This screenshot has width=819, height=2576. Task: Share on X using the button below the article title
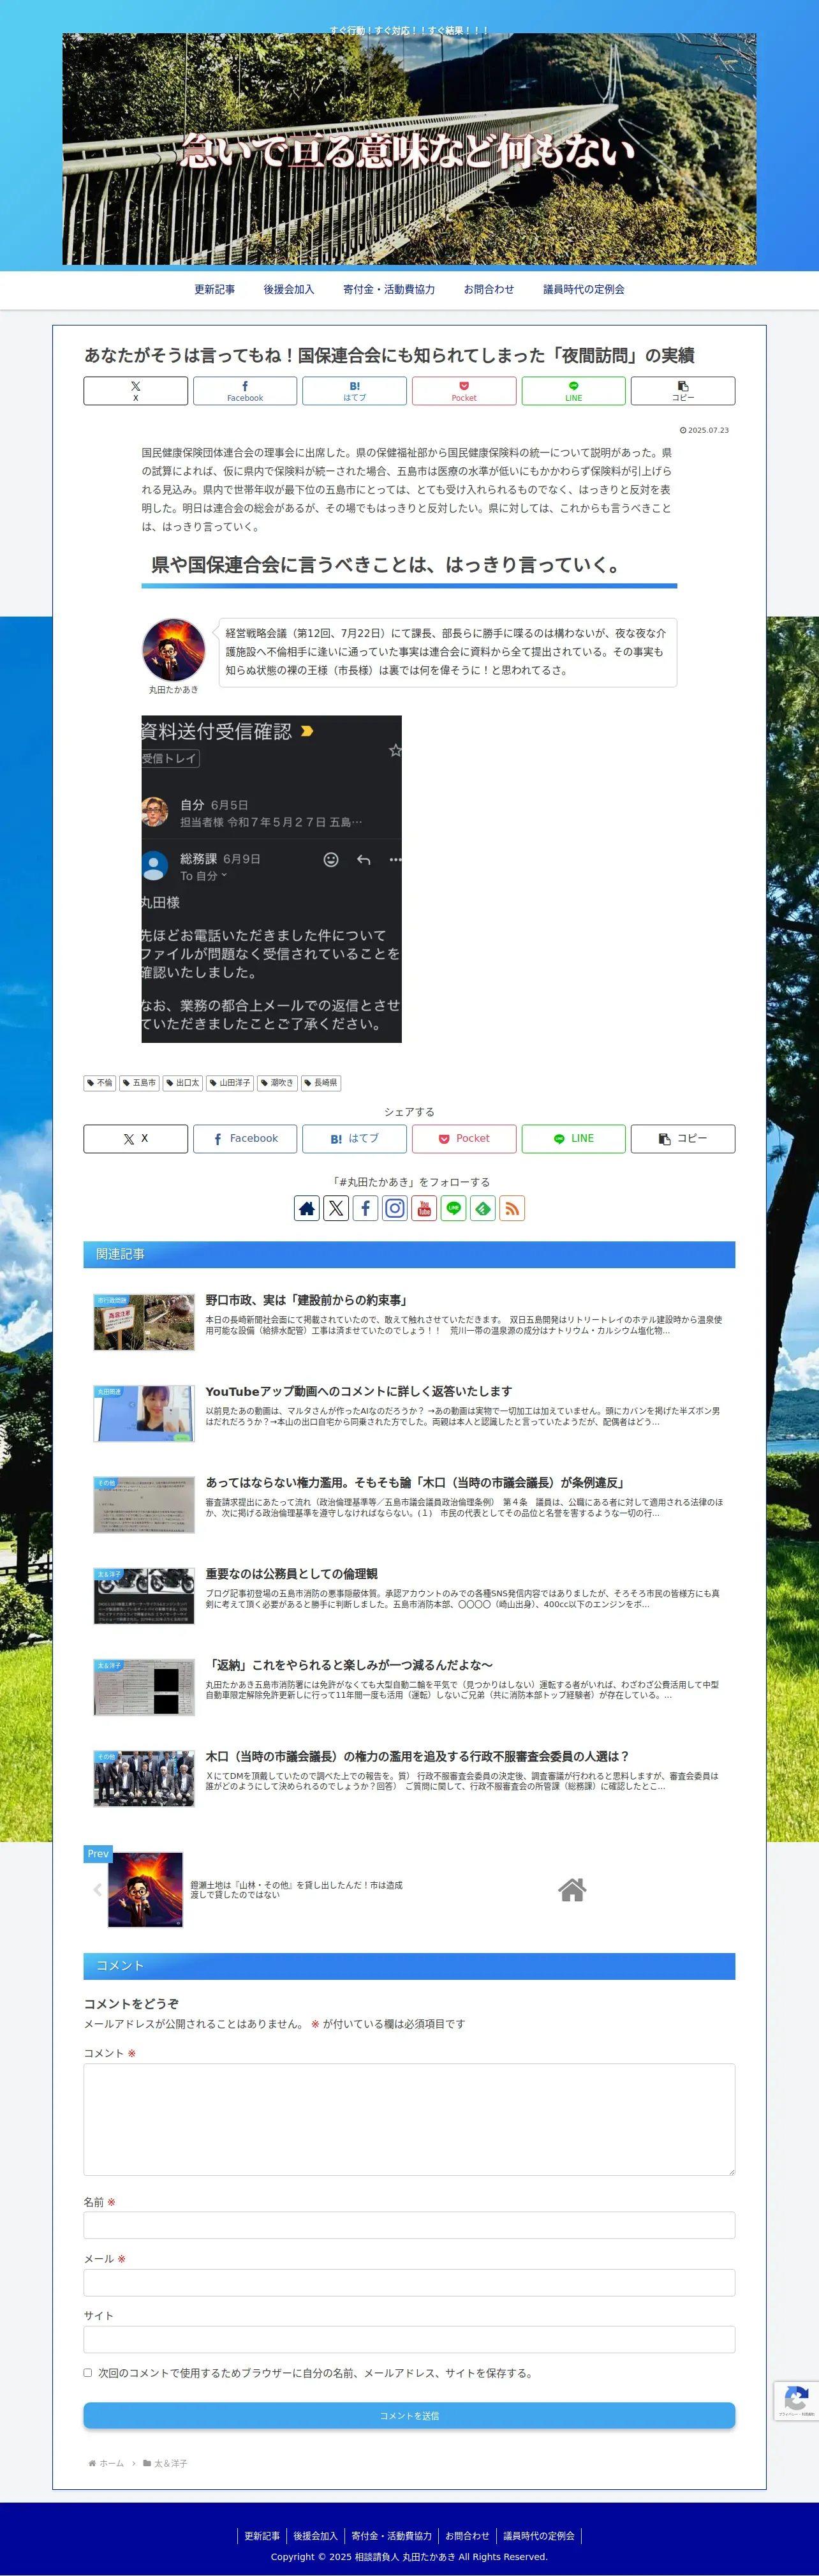coord(136,390)
